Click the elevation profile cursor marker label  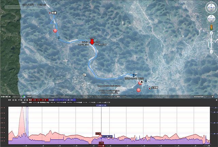[x=98, y=134]
